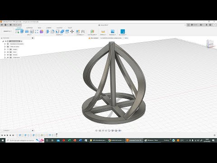Expand Impostazioni documento node
Screen dimensions: 217x163
pos(5,44)
